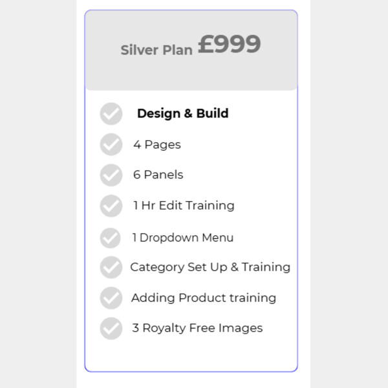Click the 3 Royalty Free Images text

click(x=197, y=328)
